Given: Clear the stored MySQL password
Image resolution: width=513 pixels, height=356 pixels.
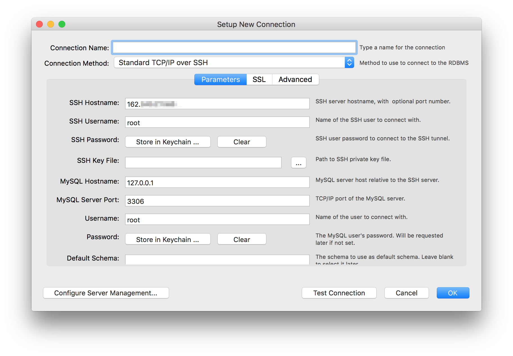Looking at the screenshot, I should 241,239.
